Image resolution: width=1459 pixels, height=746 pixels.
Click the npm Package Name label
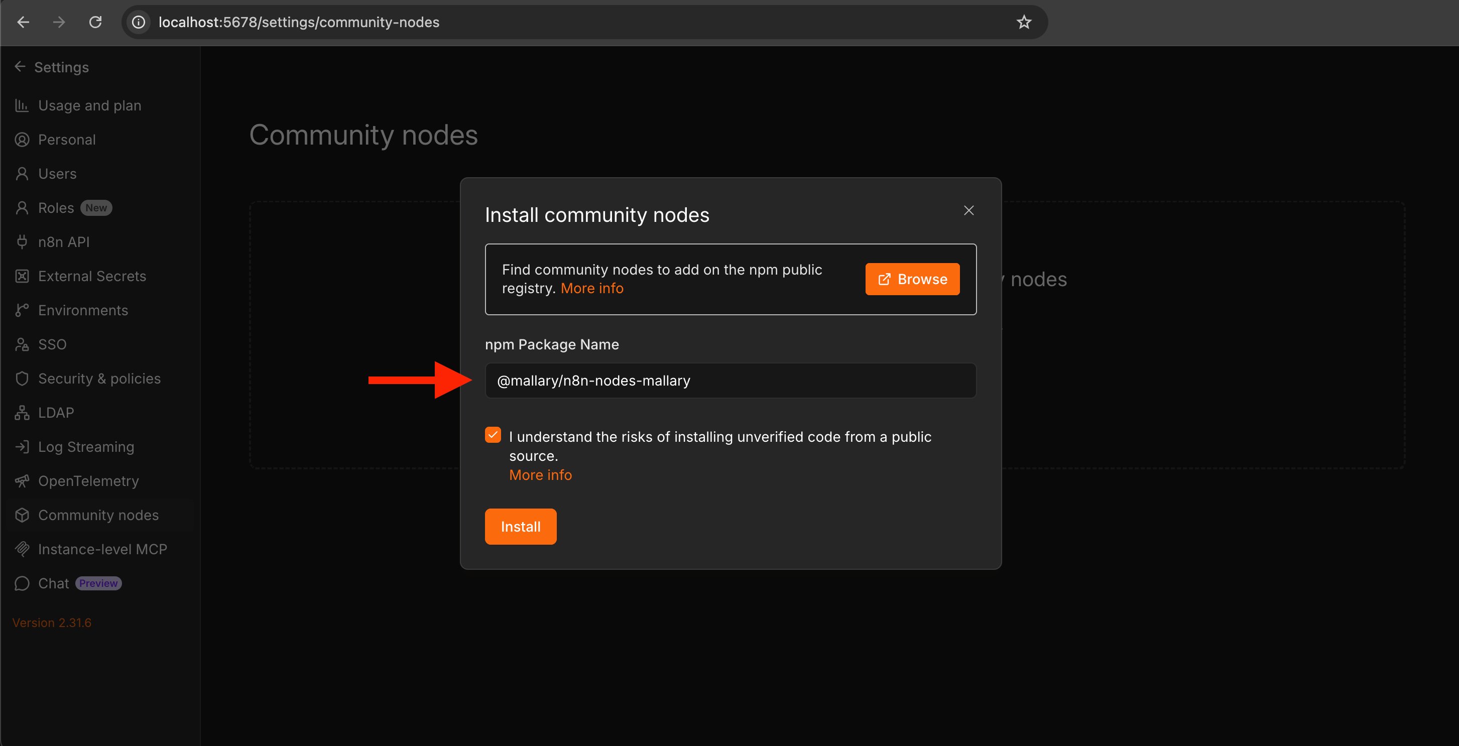point(552,344)
